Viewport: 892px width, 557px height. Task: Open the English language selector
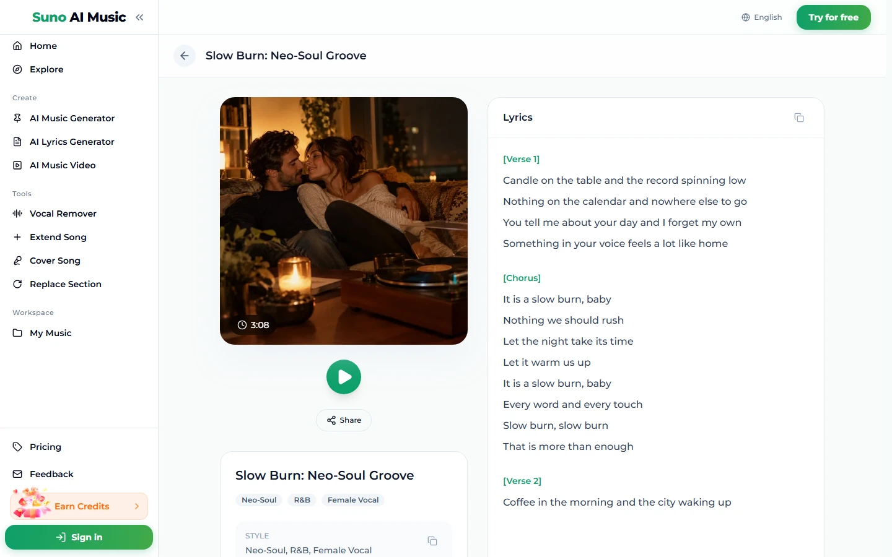pos(762,17)
